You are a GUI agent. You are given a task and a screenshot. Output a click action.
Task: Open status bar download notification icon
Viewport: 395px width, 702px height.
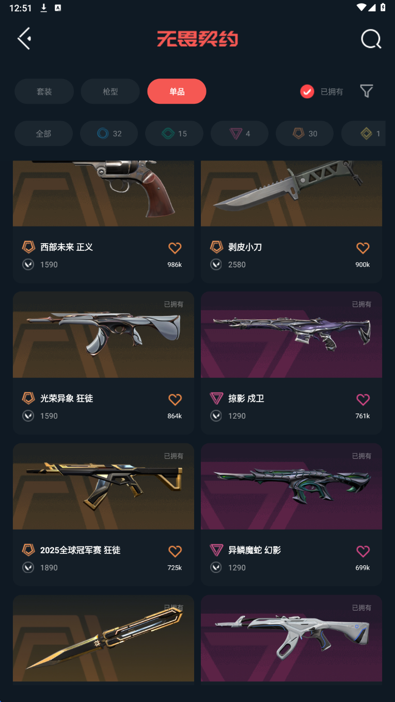coord(44,8)
